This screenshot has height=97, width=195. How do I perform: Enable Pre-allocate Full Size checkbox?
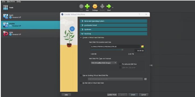point(120,64)
